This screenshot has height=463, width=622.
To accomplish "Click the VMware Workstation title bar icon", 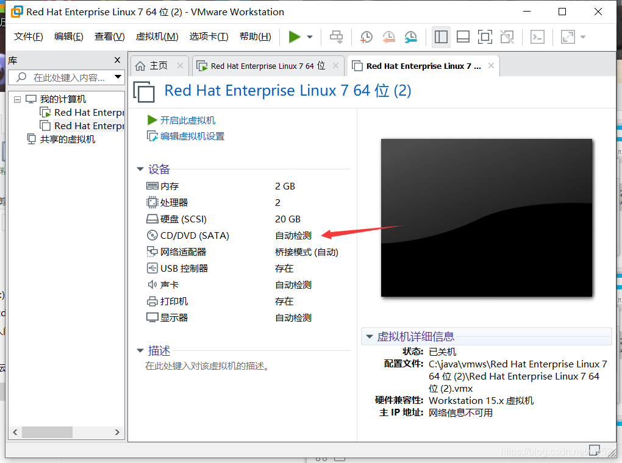I will pyautogui.click(x=16, y=12).
